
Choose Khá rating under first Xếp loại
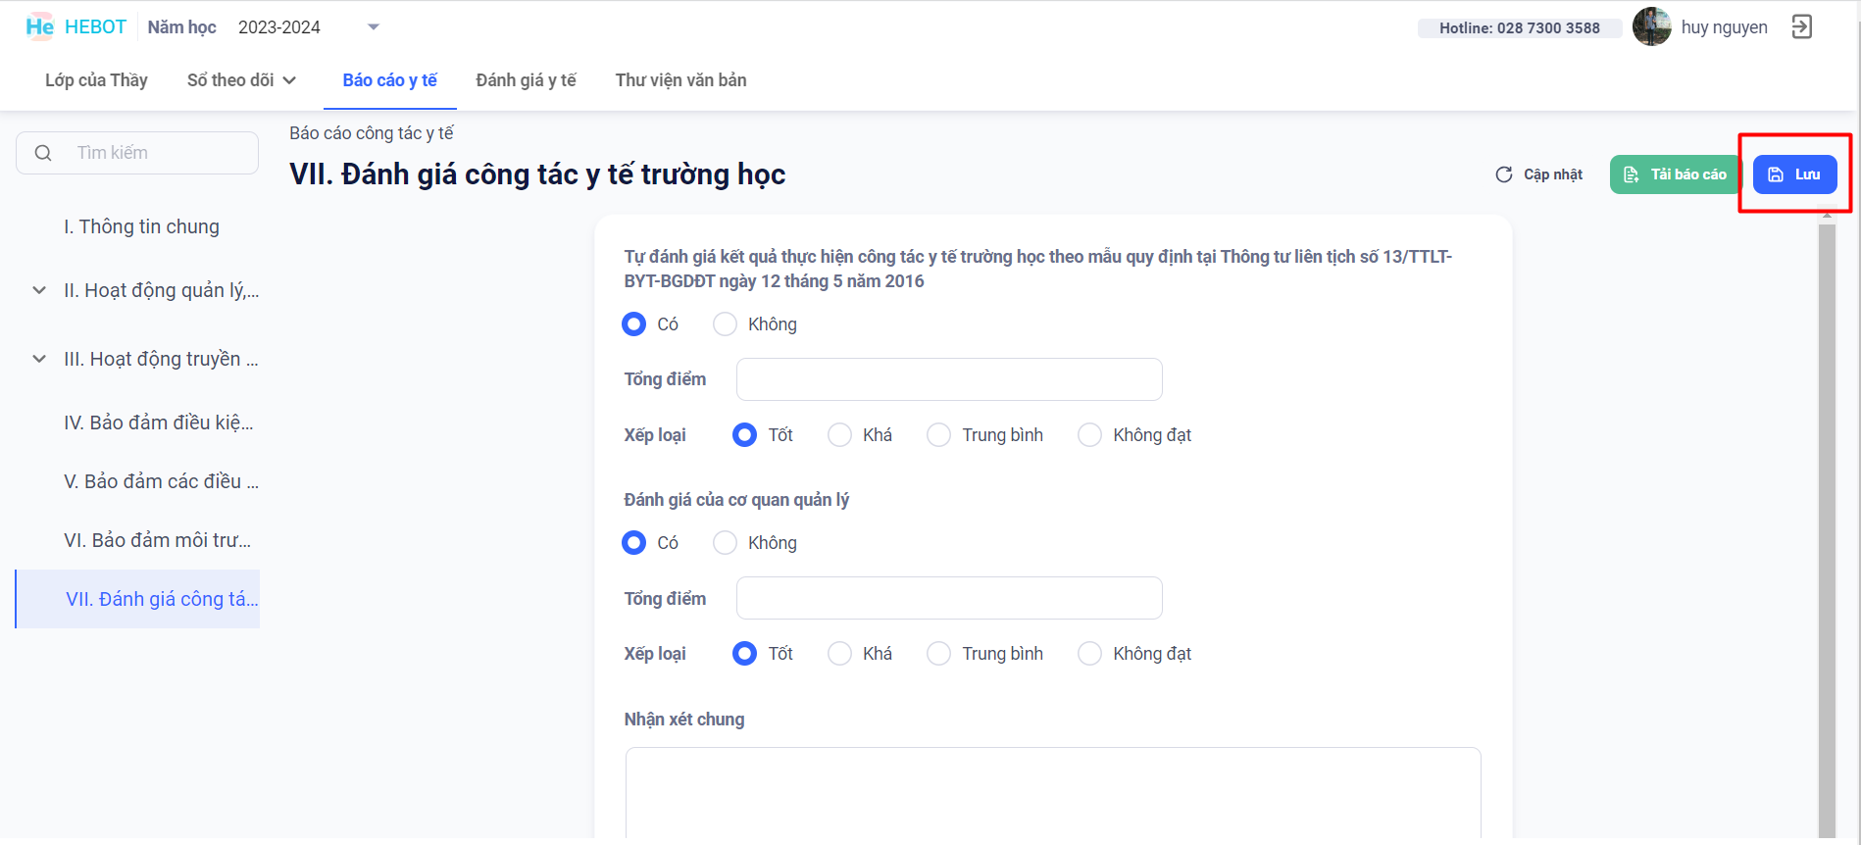839,435
